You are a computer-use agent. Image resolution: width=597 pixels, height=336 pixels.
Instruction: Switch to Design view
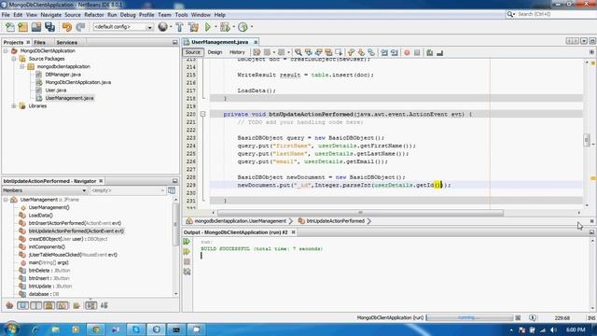click(215, 52)
